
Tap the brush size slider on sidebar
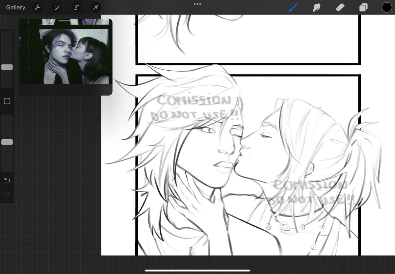[x=7, y=67]
